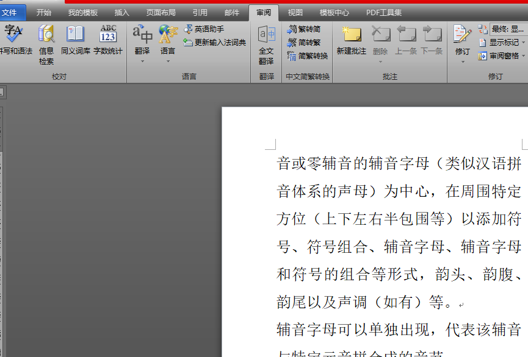The height and width of the screenshot is (357, 528).
Task: Click the vertical ruler on the left
Action: click(x=1, y=232)
